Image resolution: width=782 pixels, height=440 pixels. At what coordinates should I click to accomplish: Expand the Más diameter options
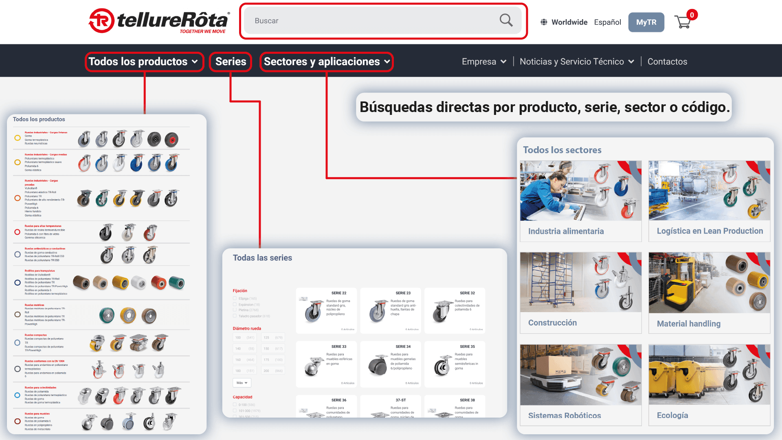coord(242,383)
